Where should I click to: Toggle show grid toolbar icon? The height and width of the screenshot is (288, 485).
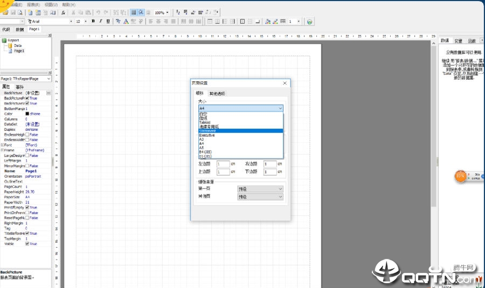coord(134,12)
